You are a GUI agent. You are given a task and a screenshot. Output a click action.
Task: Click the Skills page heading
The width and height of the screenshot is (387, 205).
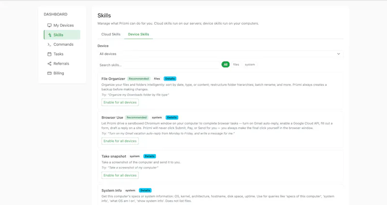(104, 15)
